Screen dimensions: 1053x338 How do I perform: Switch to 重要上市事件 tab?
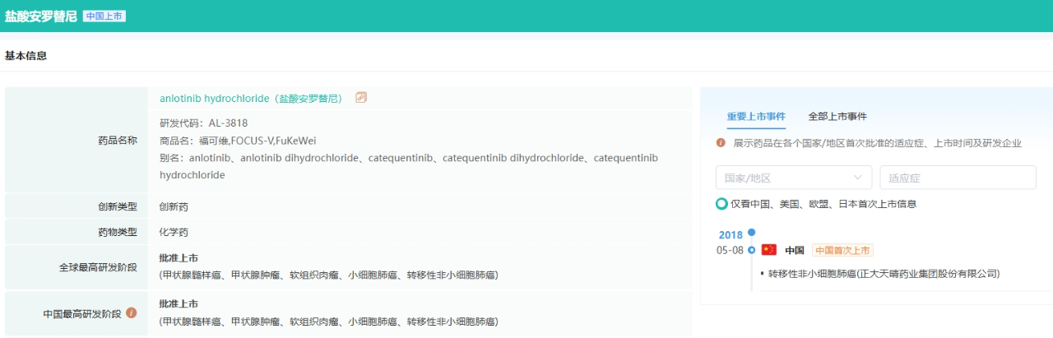point(756,117)
